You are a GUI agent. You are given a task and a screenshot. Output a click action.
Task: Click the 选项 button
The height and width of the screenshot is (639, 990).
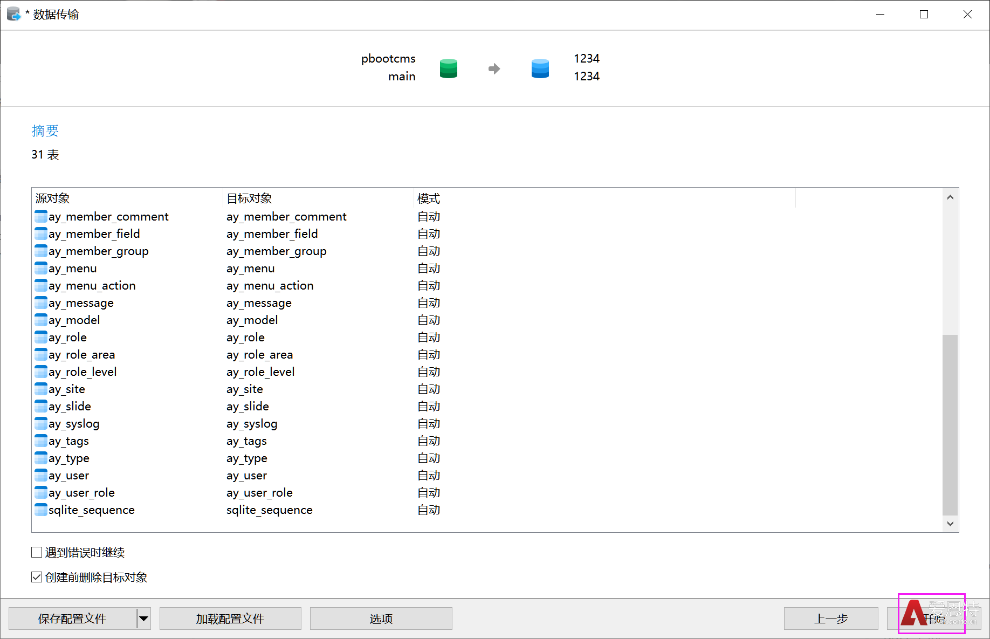pyautogui.click(x=381, y=619)
